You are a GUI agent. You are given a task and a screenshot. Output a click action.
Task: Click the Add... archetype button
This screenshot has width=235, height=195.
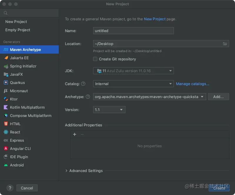tap(218, 97)
